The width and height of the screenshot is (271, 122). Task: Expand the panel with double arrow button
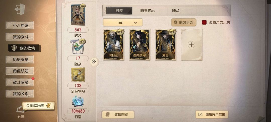click(x=94, y=62)
